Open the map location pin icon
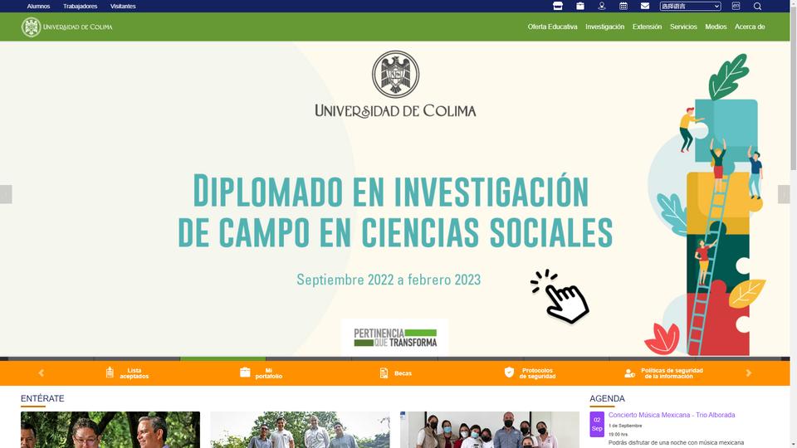Viewport: 797px width, 448px height. tap(602, 6)
